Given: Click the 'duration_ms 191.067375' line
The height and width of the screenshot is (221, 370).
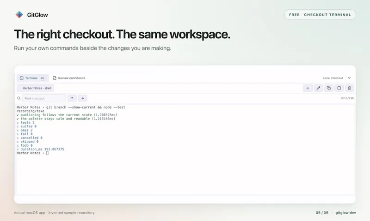Looking at the screenshot, I should (41, 149).
